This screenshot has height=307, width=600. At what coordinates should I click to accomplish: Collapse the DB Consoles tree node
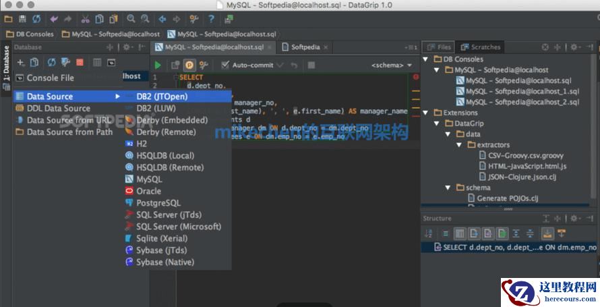tap(425, 59)
